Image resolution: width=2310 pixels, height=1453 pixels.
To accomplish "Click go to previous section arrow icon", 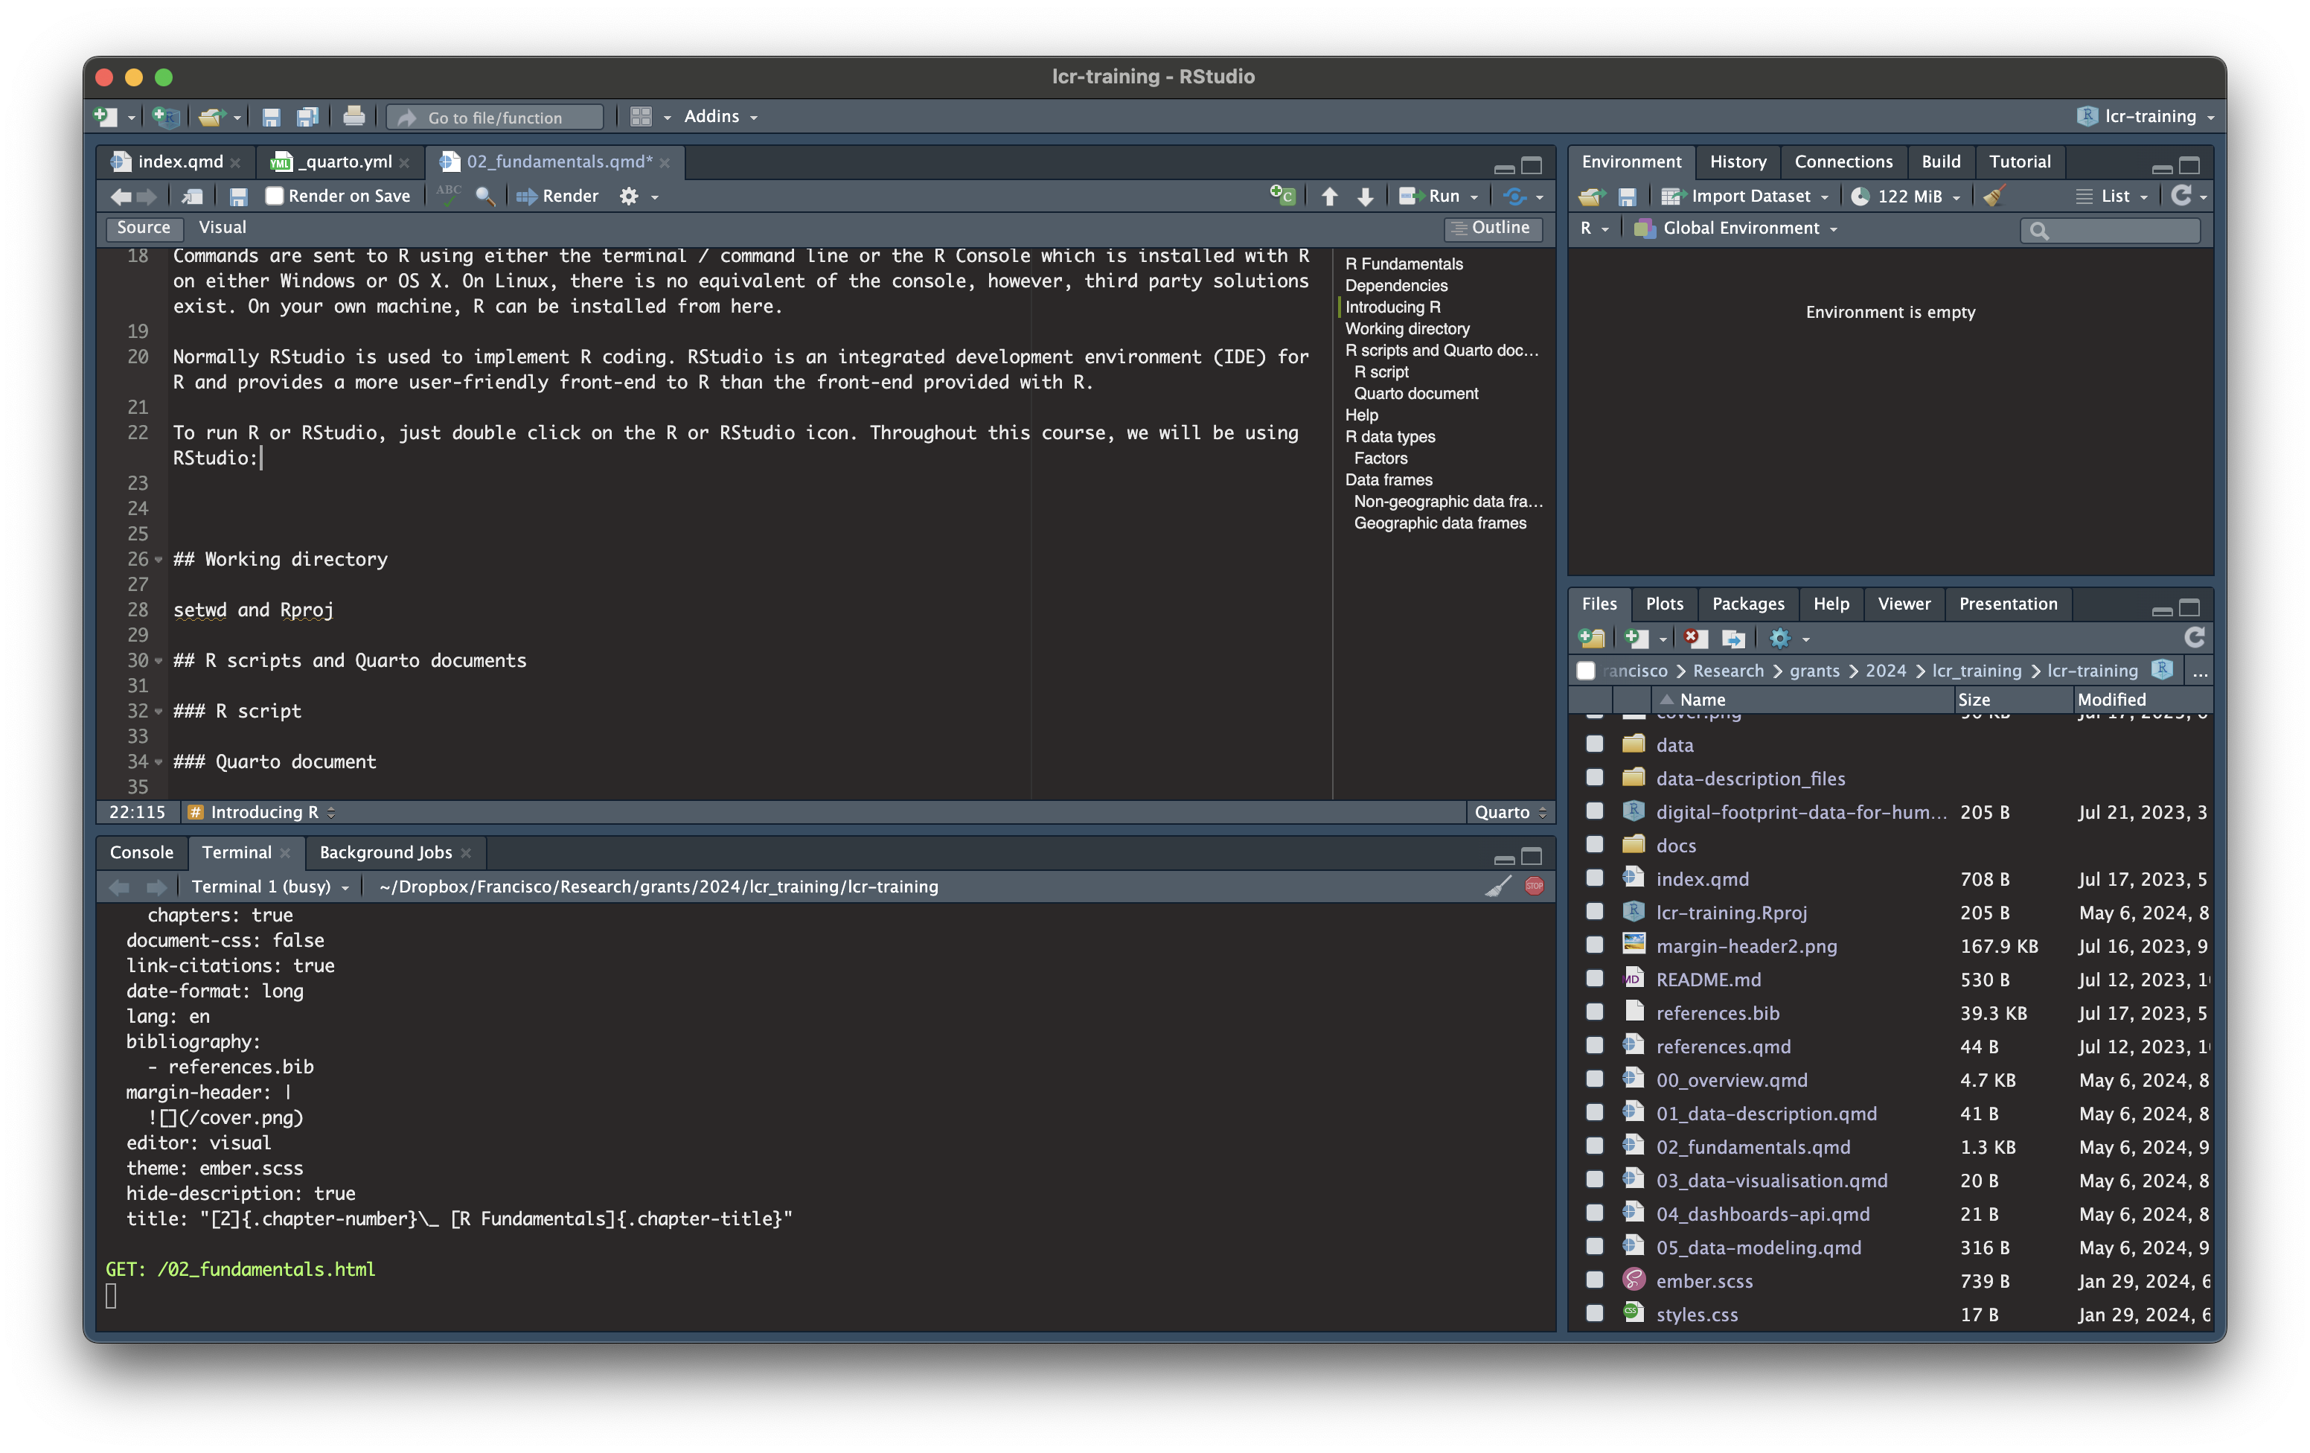I will pyautogui.click(x=1330, y=197).
